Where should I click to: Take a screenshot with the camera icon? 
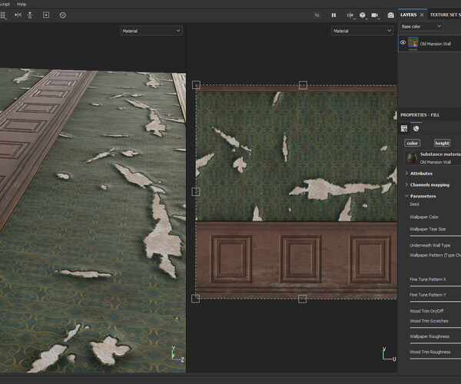(390, 15)
